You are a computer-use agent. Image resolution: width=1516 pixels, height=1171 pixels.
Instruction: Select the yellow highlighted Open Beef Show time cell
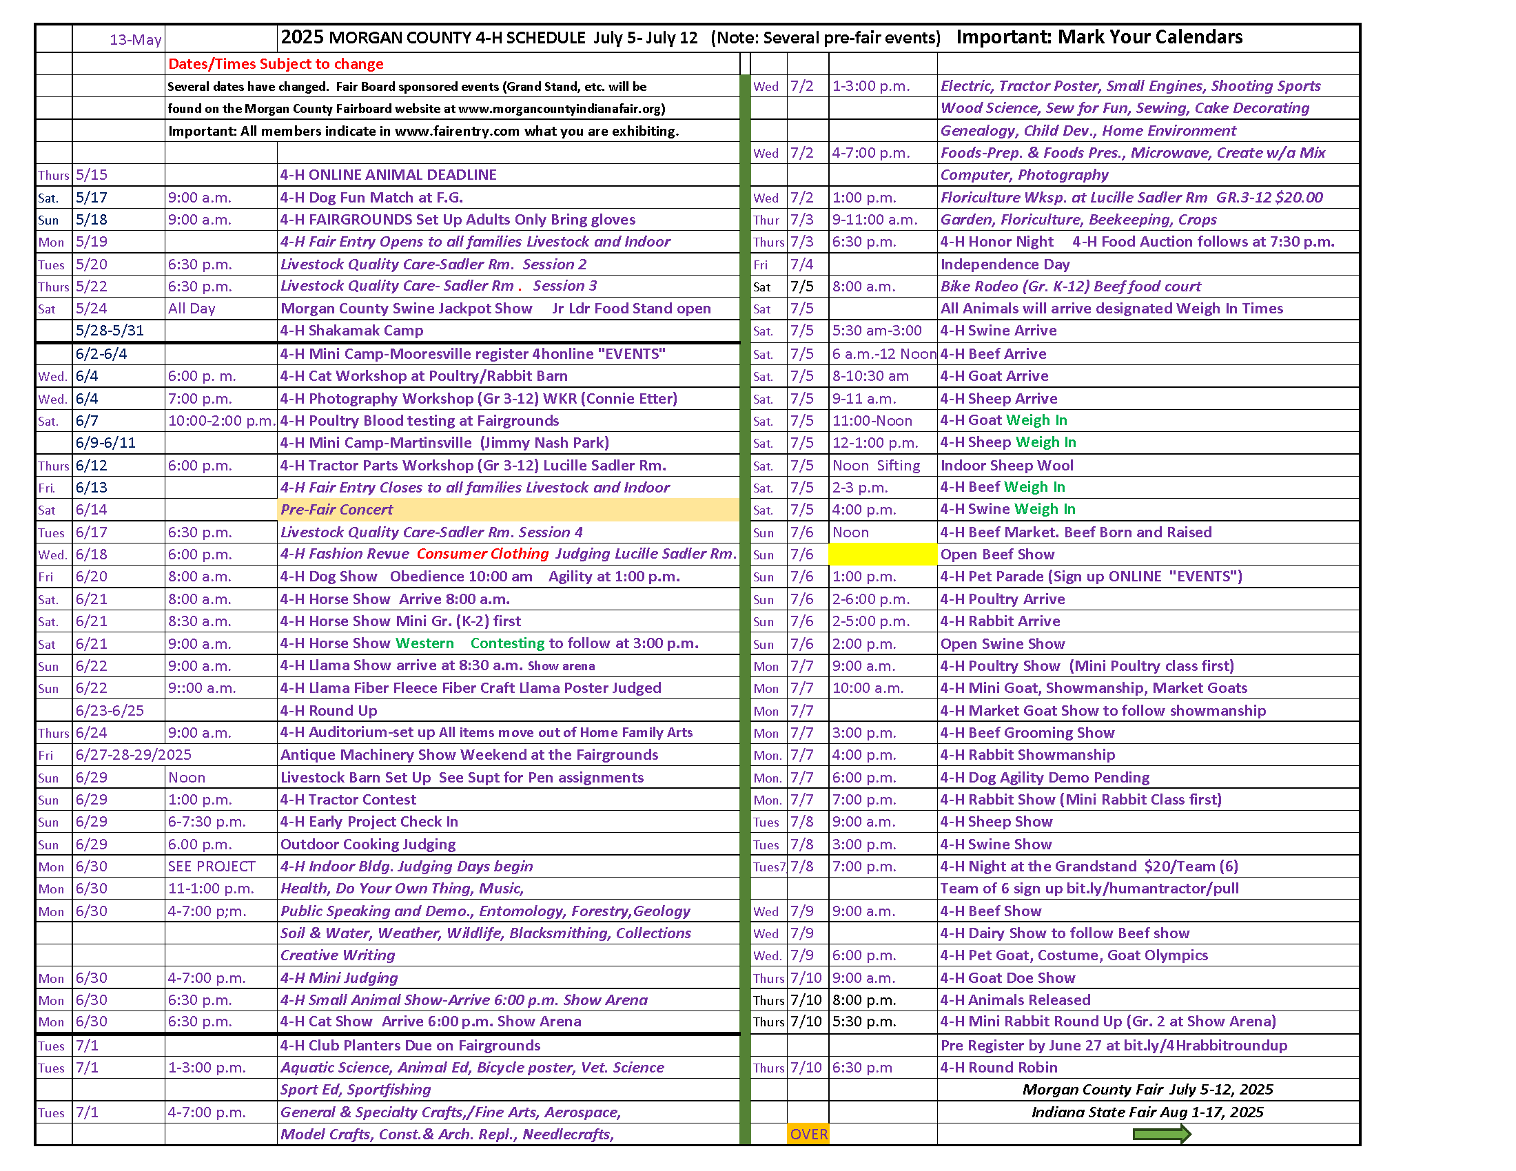(882, 555)
